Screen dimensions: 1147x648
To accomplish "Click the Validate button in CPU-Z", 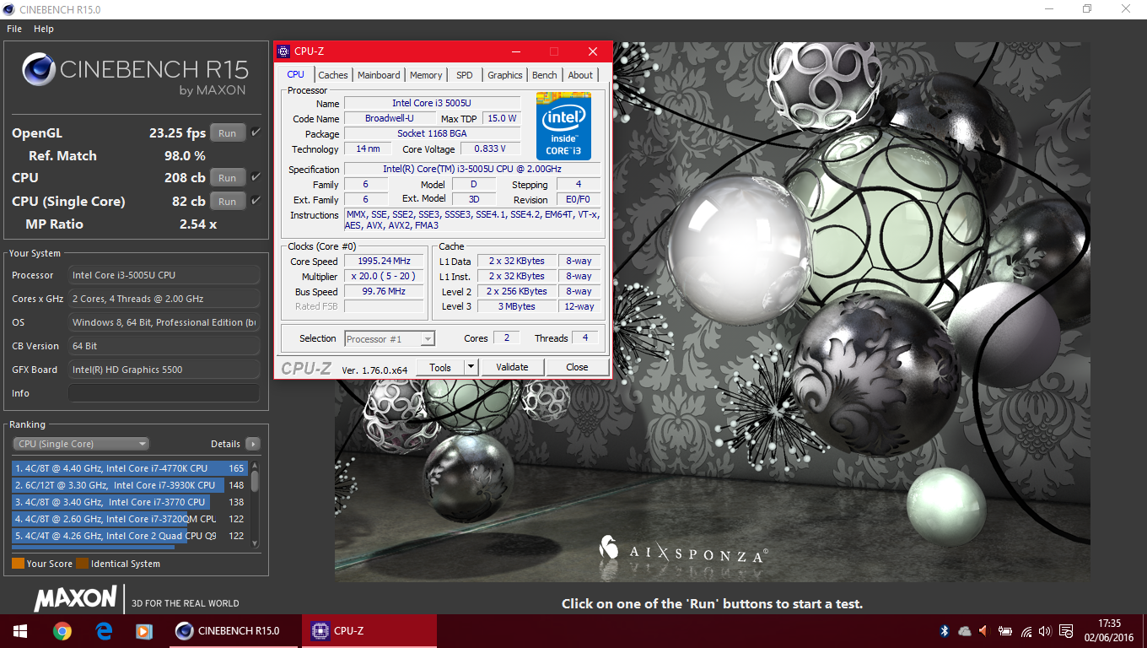I will pos(512,367).
